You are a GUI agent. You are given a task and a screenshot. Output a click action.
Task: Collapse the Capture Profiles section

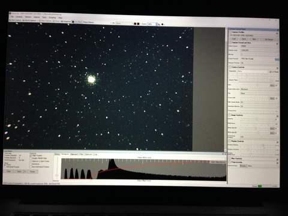pyautogui.click(x=230, y=32)
